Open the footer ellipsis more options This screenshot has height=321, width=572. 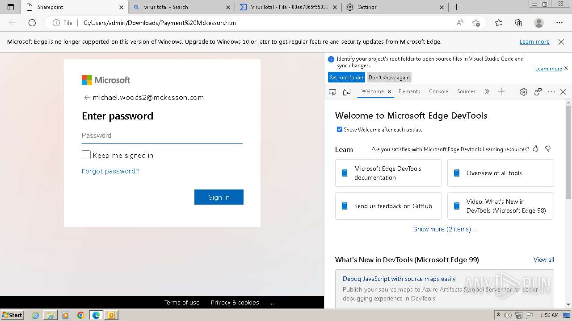coord(273,302)
